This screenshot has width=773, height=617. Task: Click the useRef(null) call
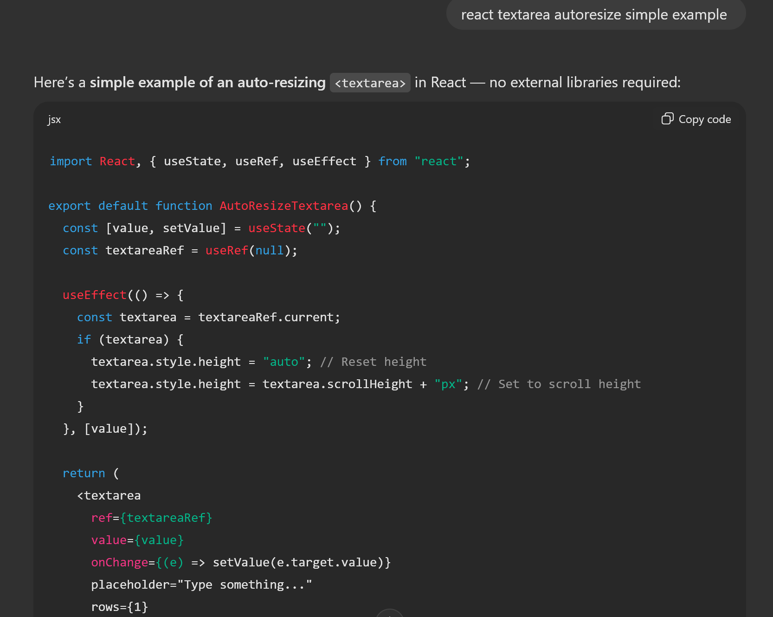[247, 250]
